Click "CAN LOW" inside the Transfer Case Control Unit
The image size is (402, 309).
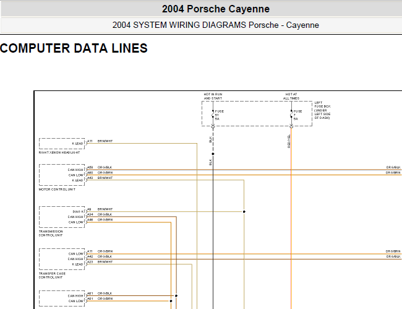click(x=76, y=254)
